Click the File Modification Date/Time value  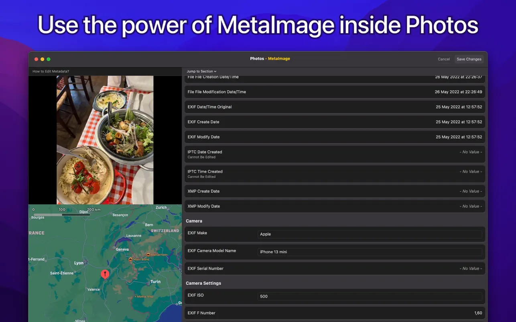point(458,92)
